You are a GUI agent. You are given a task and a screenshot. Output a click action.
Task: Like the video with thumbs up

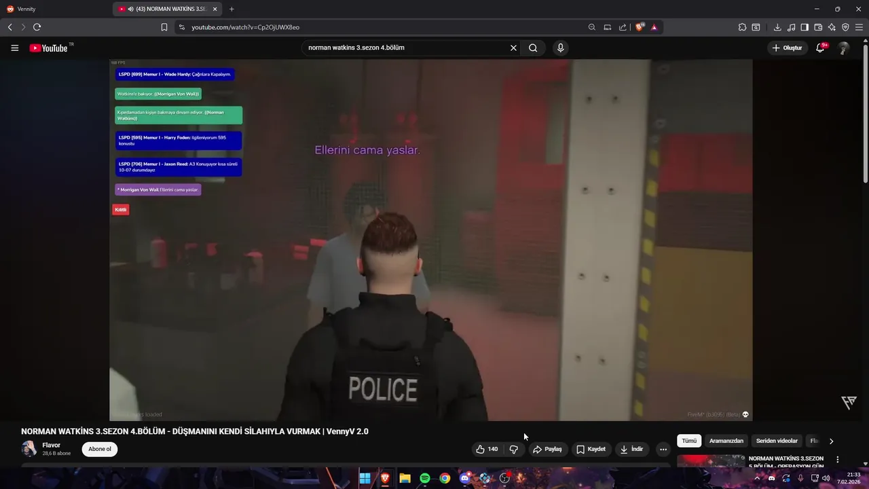coord(487,449)
